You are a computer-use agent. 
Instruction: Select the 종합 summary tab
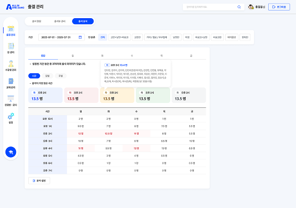coord(43,56)
